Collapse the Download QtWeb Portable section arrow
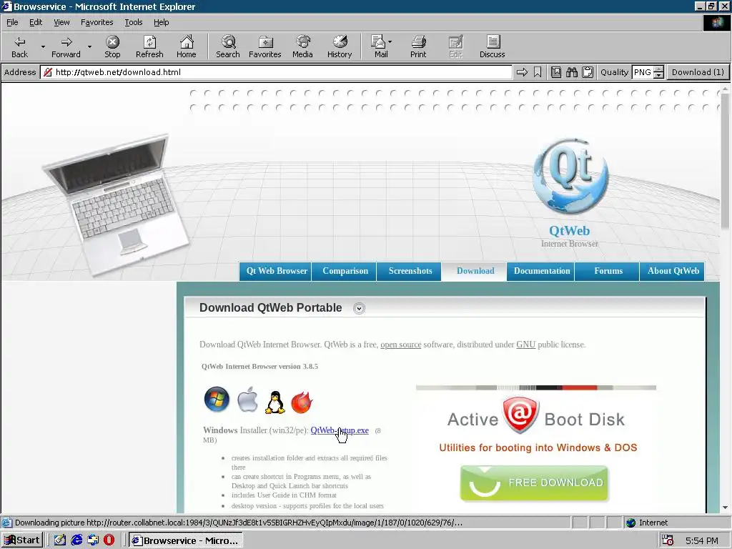 tap(359, 308)
